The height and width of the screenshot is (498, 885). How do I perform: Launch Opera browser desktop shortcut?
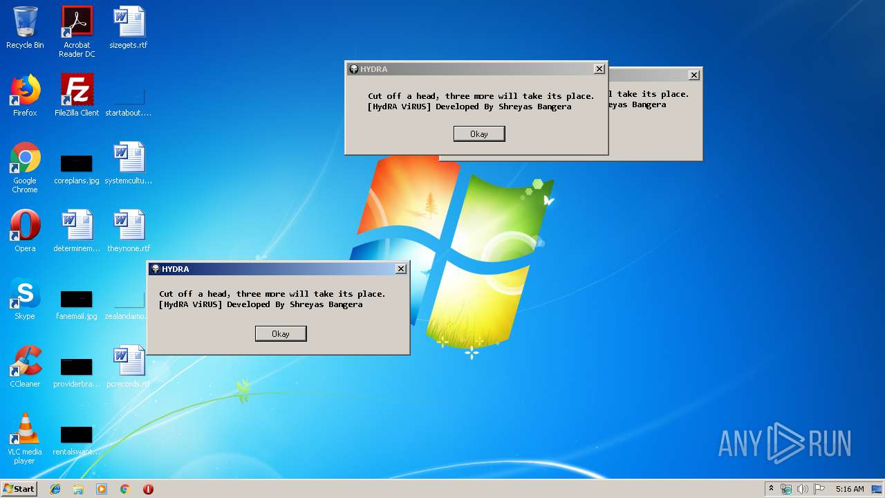(25, 231)
